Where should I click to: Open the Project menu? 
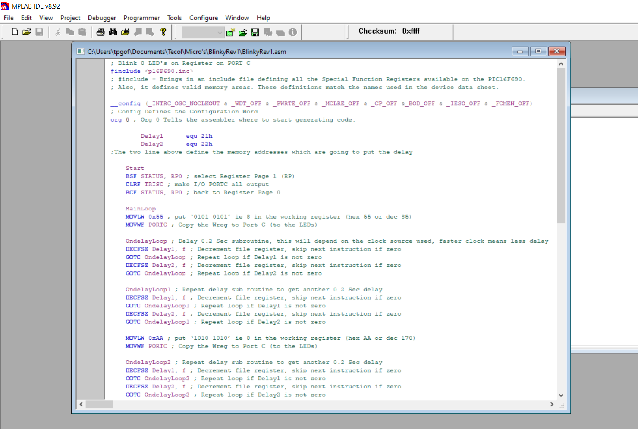coord(70,18)
